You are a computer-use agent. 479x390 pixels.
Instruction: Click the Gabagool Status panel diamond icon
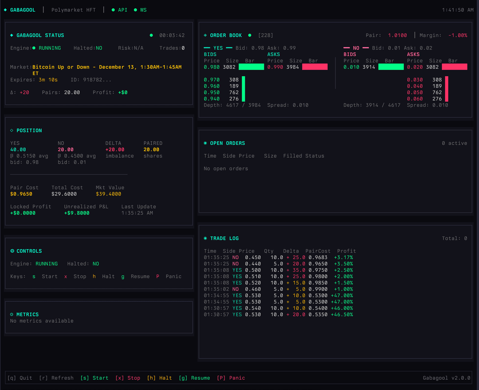point(12,35)
